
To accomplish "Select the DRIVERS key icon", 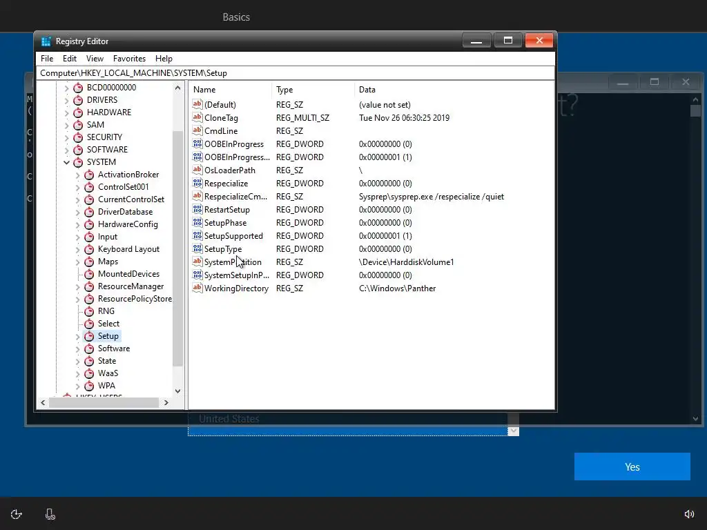I will pos(79,99).
